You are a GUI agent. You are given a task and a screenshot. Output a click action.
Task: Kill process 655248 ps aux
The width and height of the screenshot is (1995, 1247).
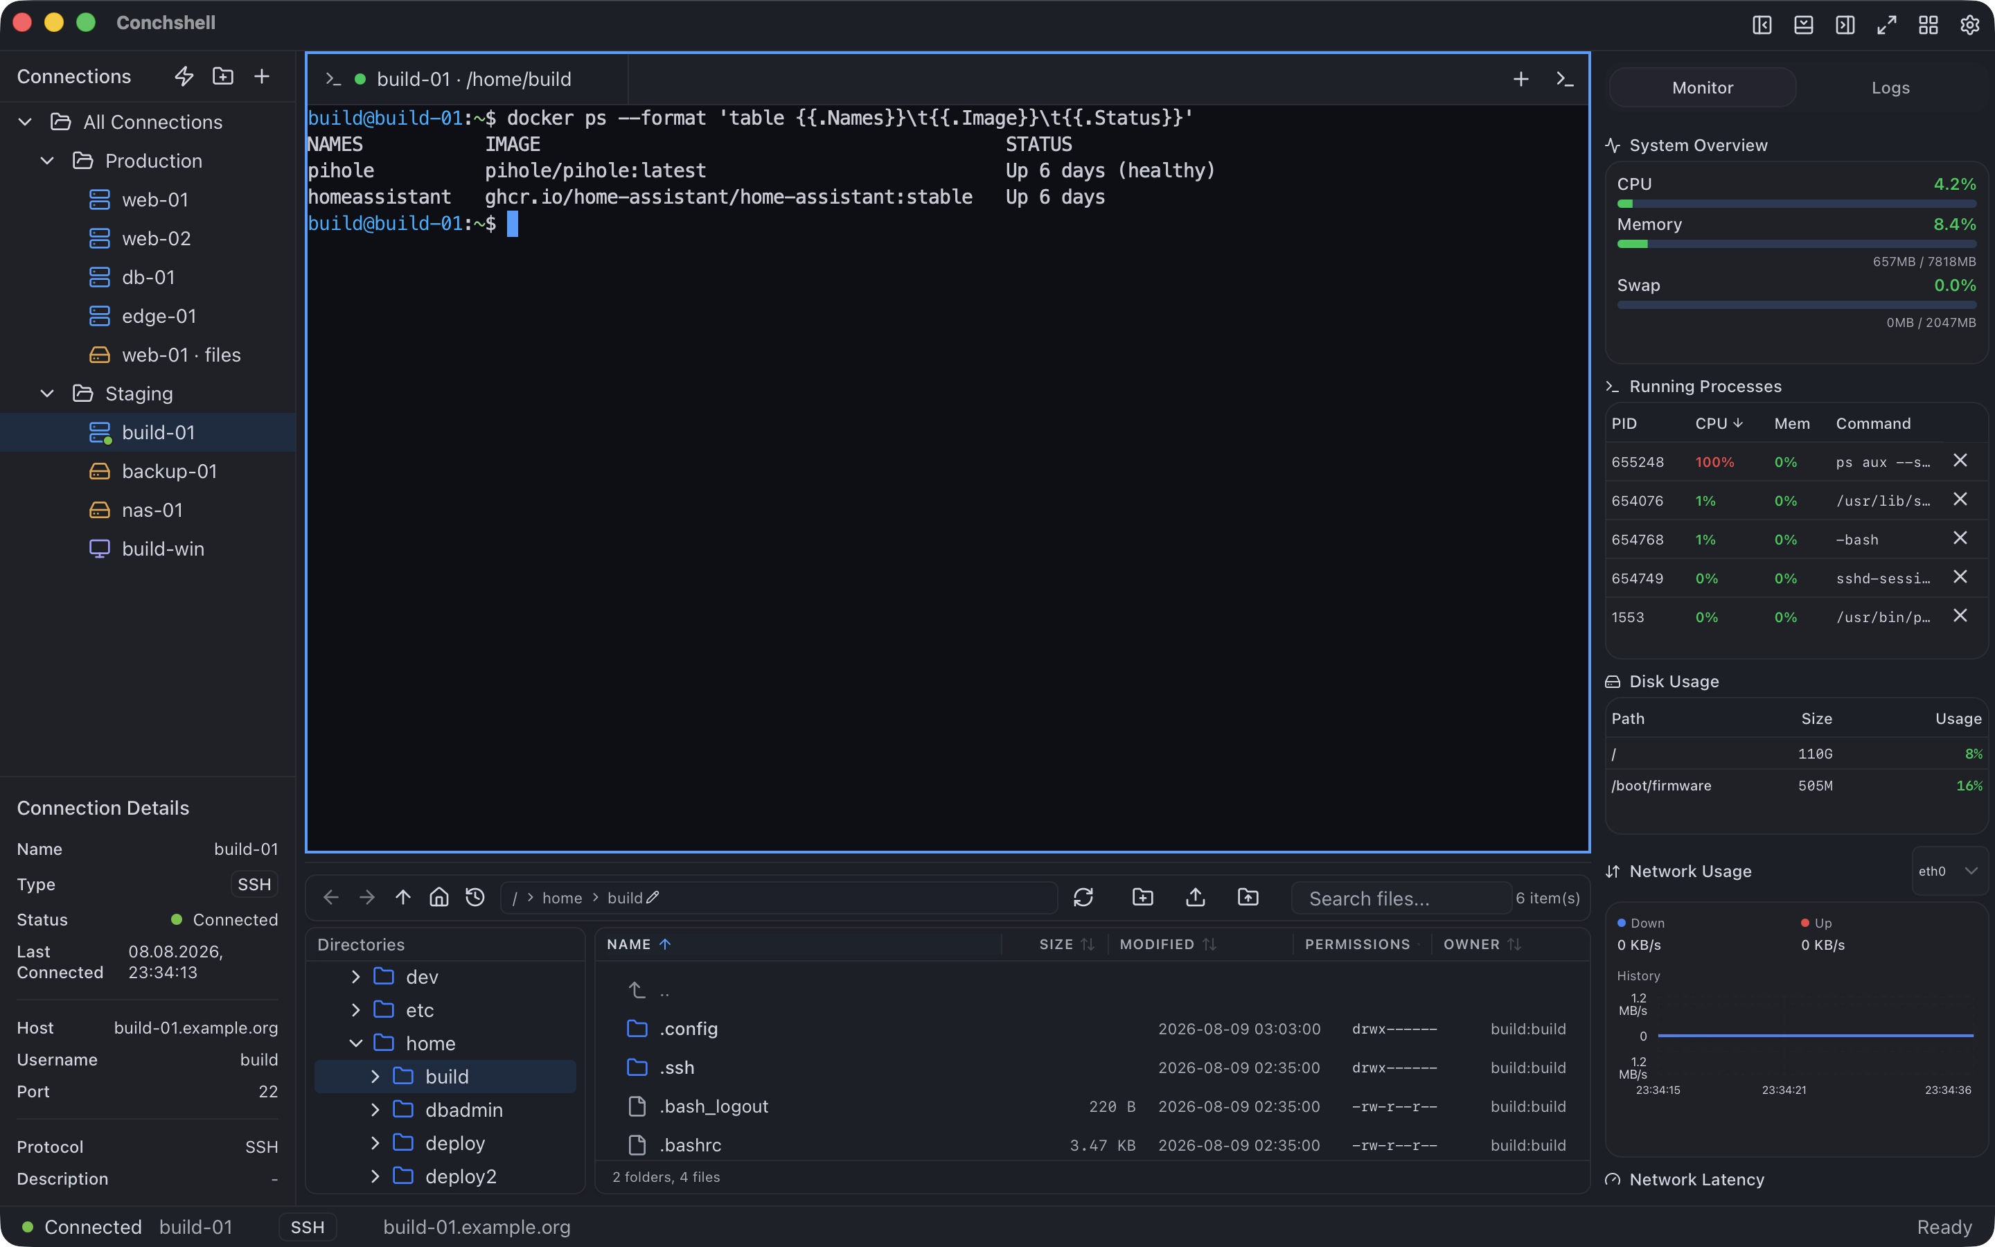pos(1960,461)
